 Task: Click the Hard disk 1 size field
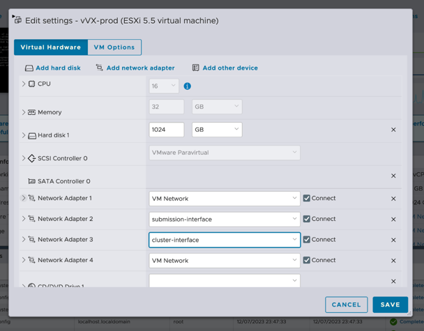point(167,130)
